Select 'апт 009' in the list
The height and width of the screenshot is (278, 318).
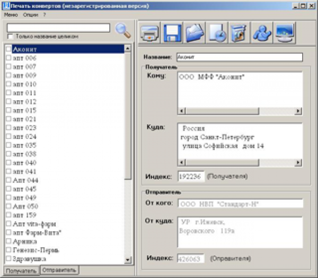coord(24,75)
